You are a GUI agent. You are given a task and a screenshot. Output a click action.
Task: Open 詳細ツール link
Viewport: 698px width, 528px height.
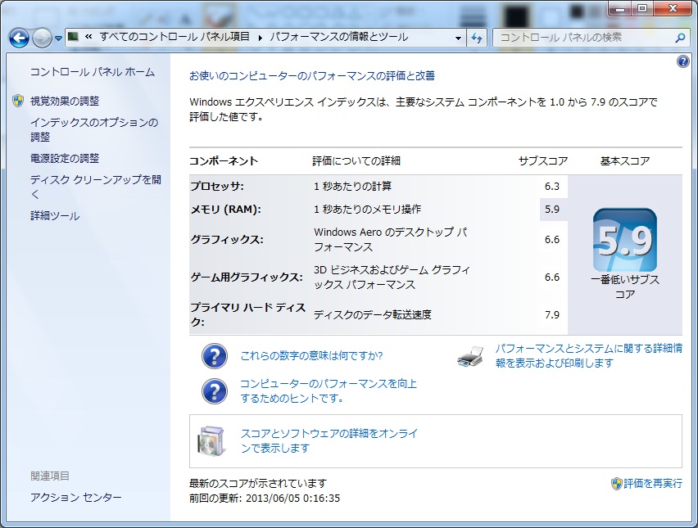[x=55, y=216]
